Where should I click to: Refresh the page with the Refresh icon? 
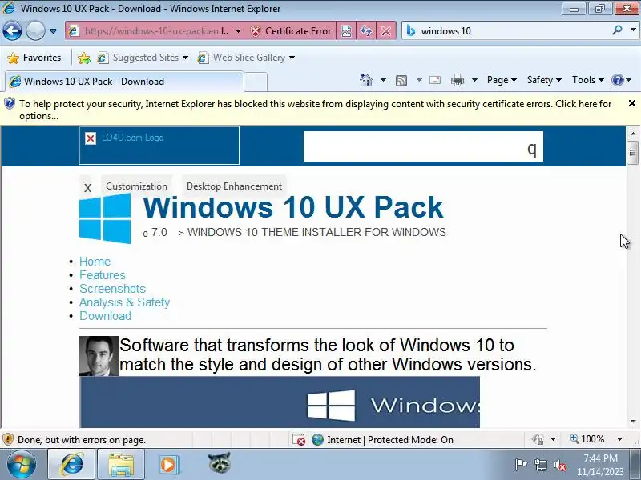tap(366, 31)
